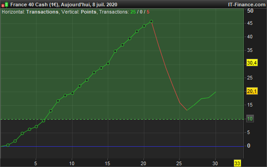Click the 25 label on horizontal axis
This screenshot has width=267, height=167.
click(x=179, y=163)
